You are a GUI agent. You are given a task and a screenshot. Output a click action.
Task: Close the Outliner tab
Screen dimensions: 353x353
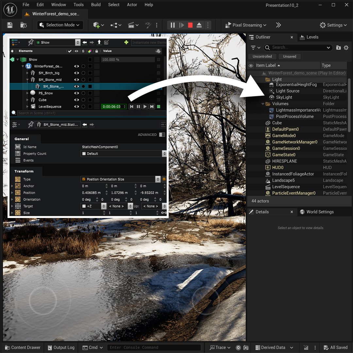click(292, 37)
